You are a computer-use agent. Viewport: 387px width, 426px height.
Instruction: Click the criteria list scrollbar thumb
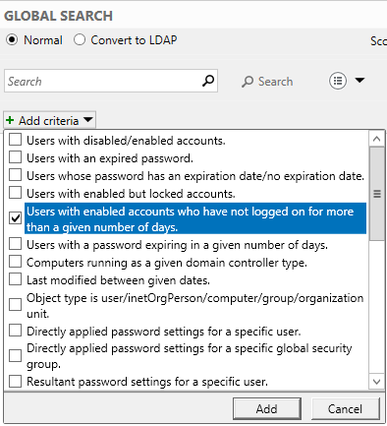377,194
